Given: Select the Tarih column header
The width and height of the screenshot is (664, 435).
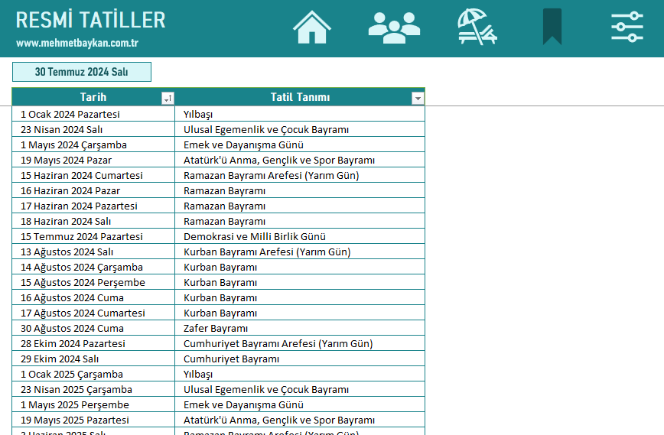Looking at the screenshot, I should tap(93, 97).
